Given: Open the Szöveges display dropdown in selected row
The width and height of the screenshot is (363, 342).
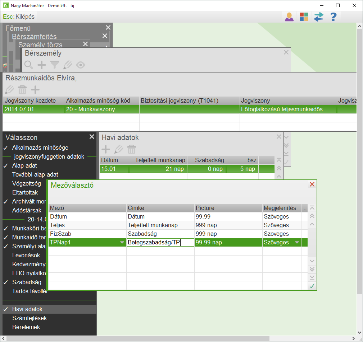Looking at the screenshot, I should pos(297,243).
